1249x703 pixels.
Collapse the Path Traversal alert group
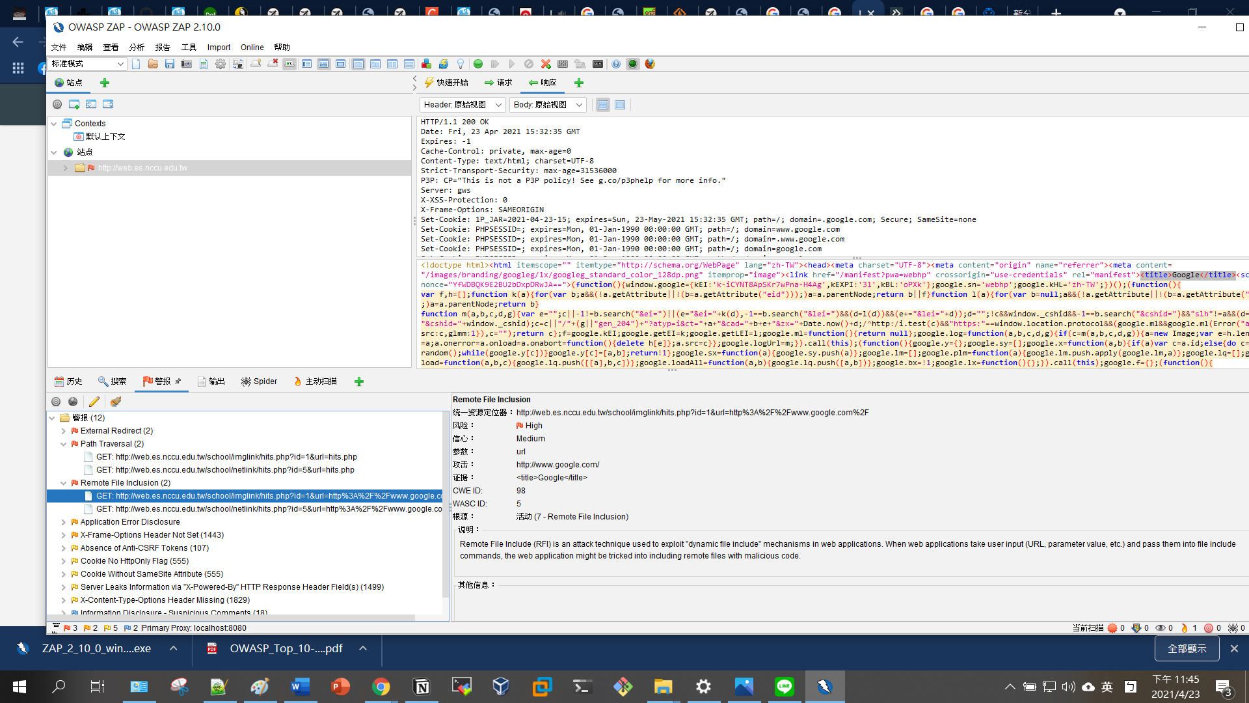click(64, 444)
